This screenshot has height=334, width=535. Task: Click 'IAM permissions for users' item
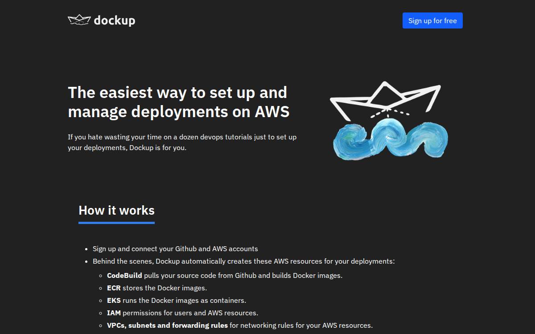[182, 313]
